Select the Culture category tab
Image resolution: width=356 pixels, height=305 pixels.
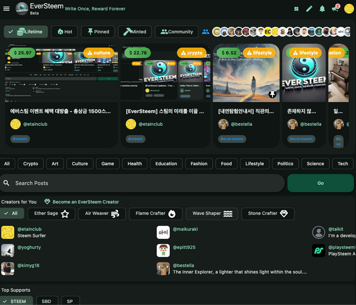click(x=80, y=164)
